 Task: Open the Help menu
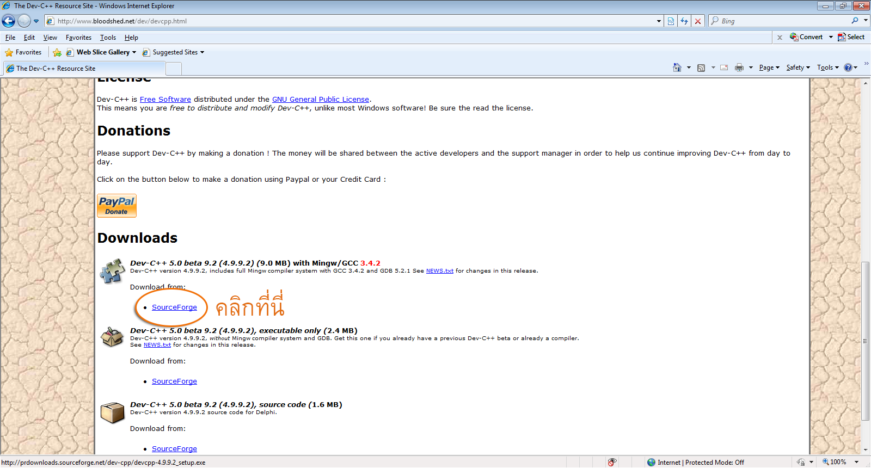tap(131, 38)
